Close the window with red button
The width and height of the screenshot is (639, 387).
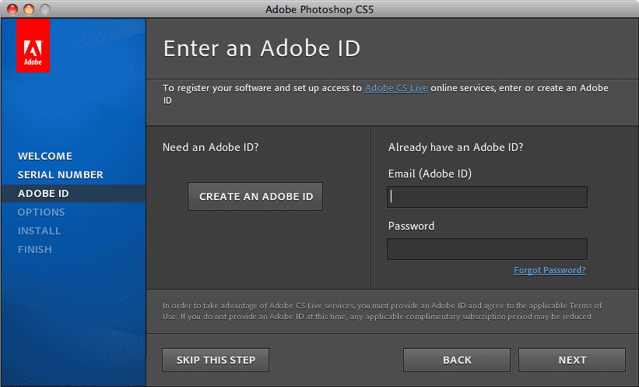coord(12,9)
